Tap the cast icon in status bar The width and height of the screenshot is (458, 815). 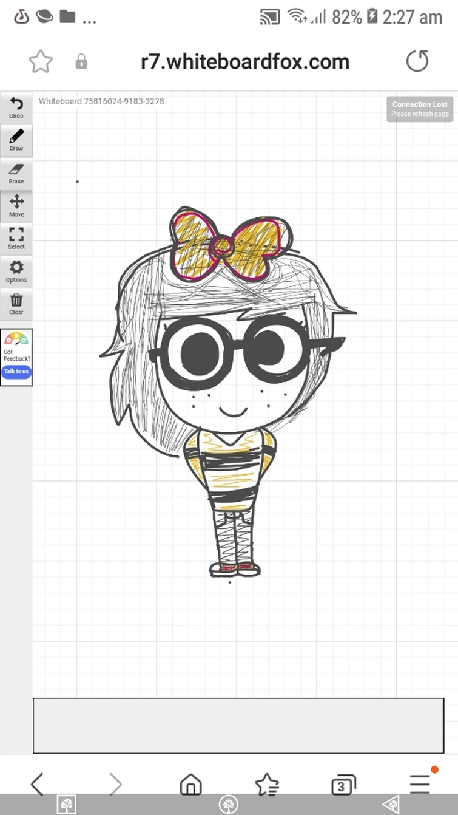click(269, 17)
